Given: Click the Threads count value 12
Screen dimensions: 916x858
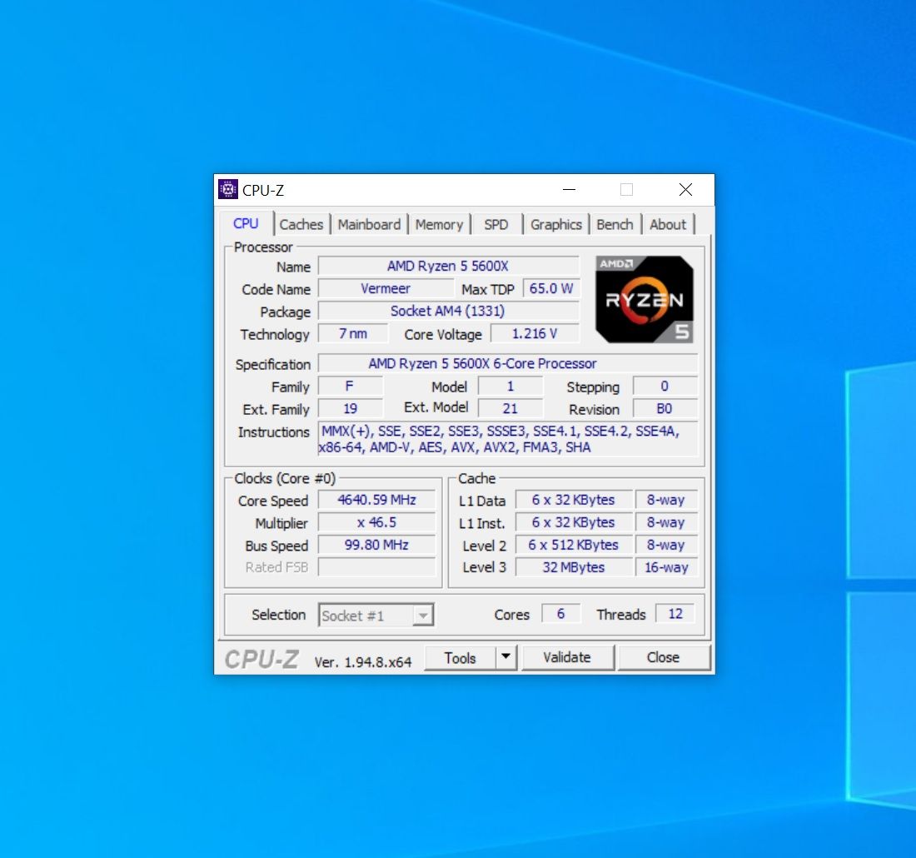Looking at the screenshot, I should tap(675, 614).
